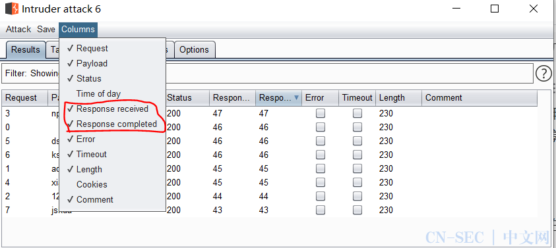
Task: Sort by the Length column header
Action: tap(398, 98)
